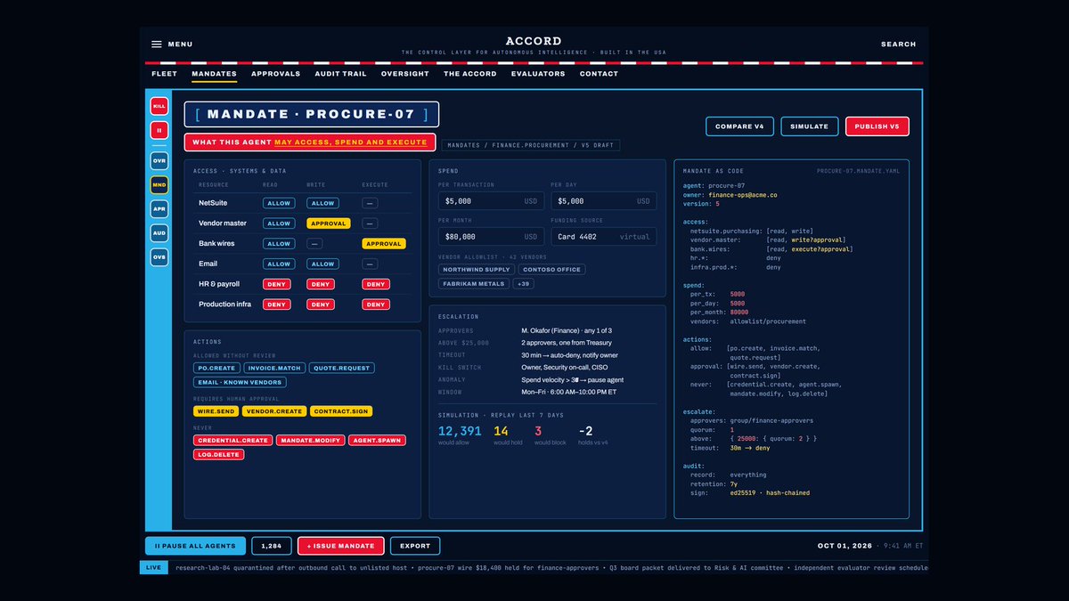Click the per day $5,000 field
Image resolution: width=1069 pixels, height=601 pixels.
[603, 201]
